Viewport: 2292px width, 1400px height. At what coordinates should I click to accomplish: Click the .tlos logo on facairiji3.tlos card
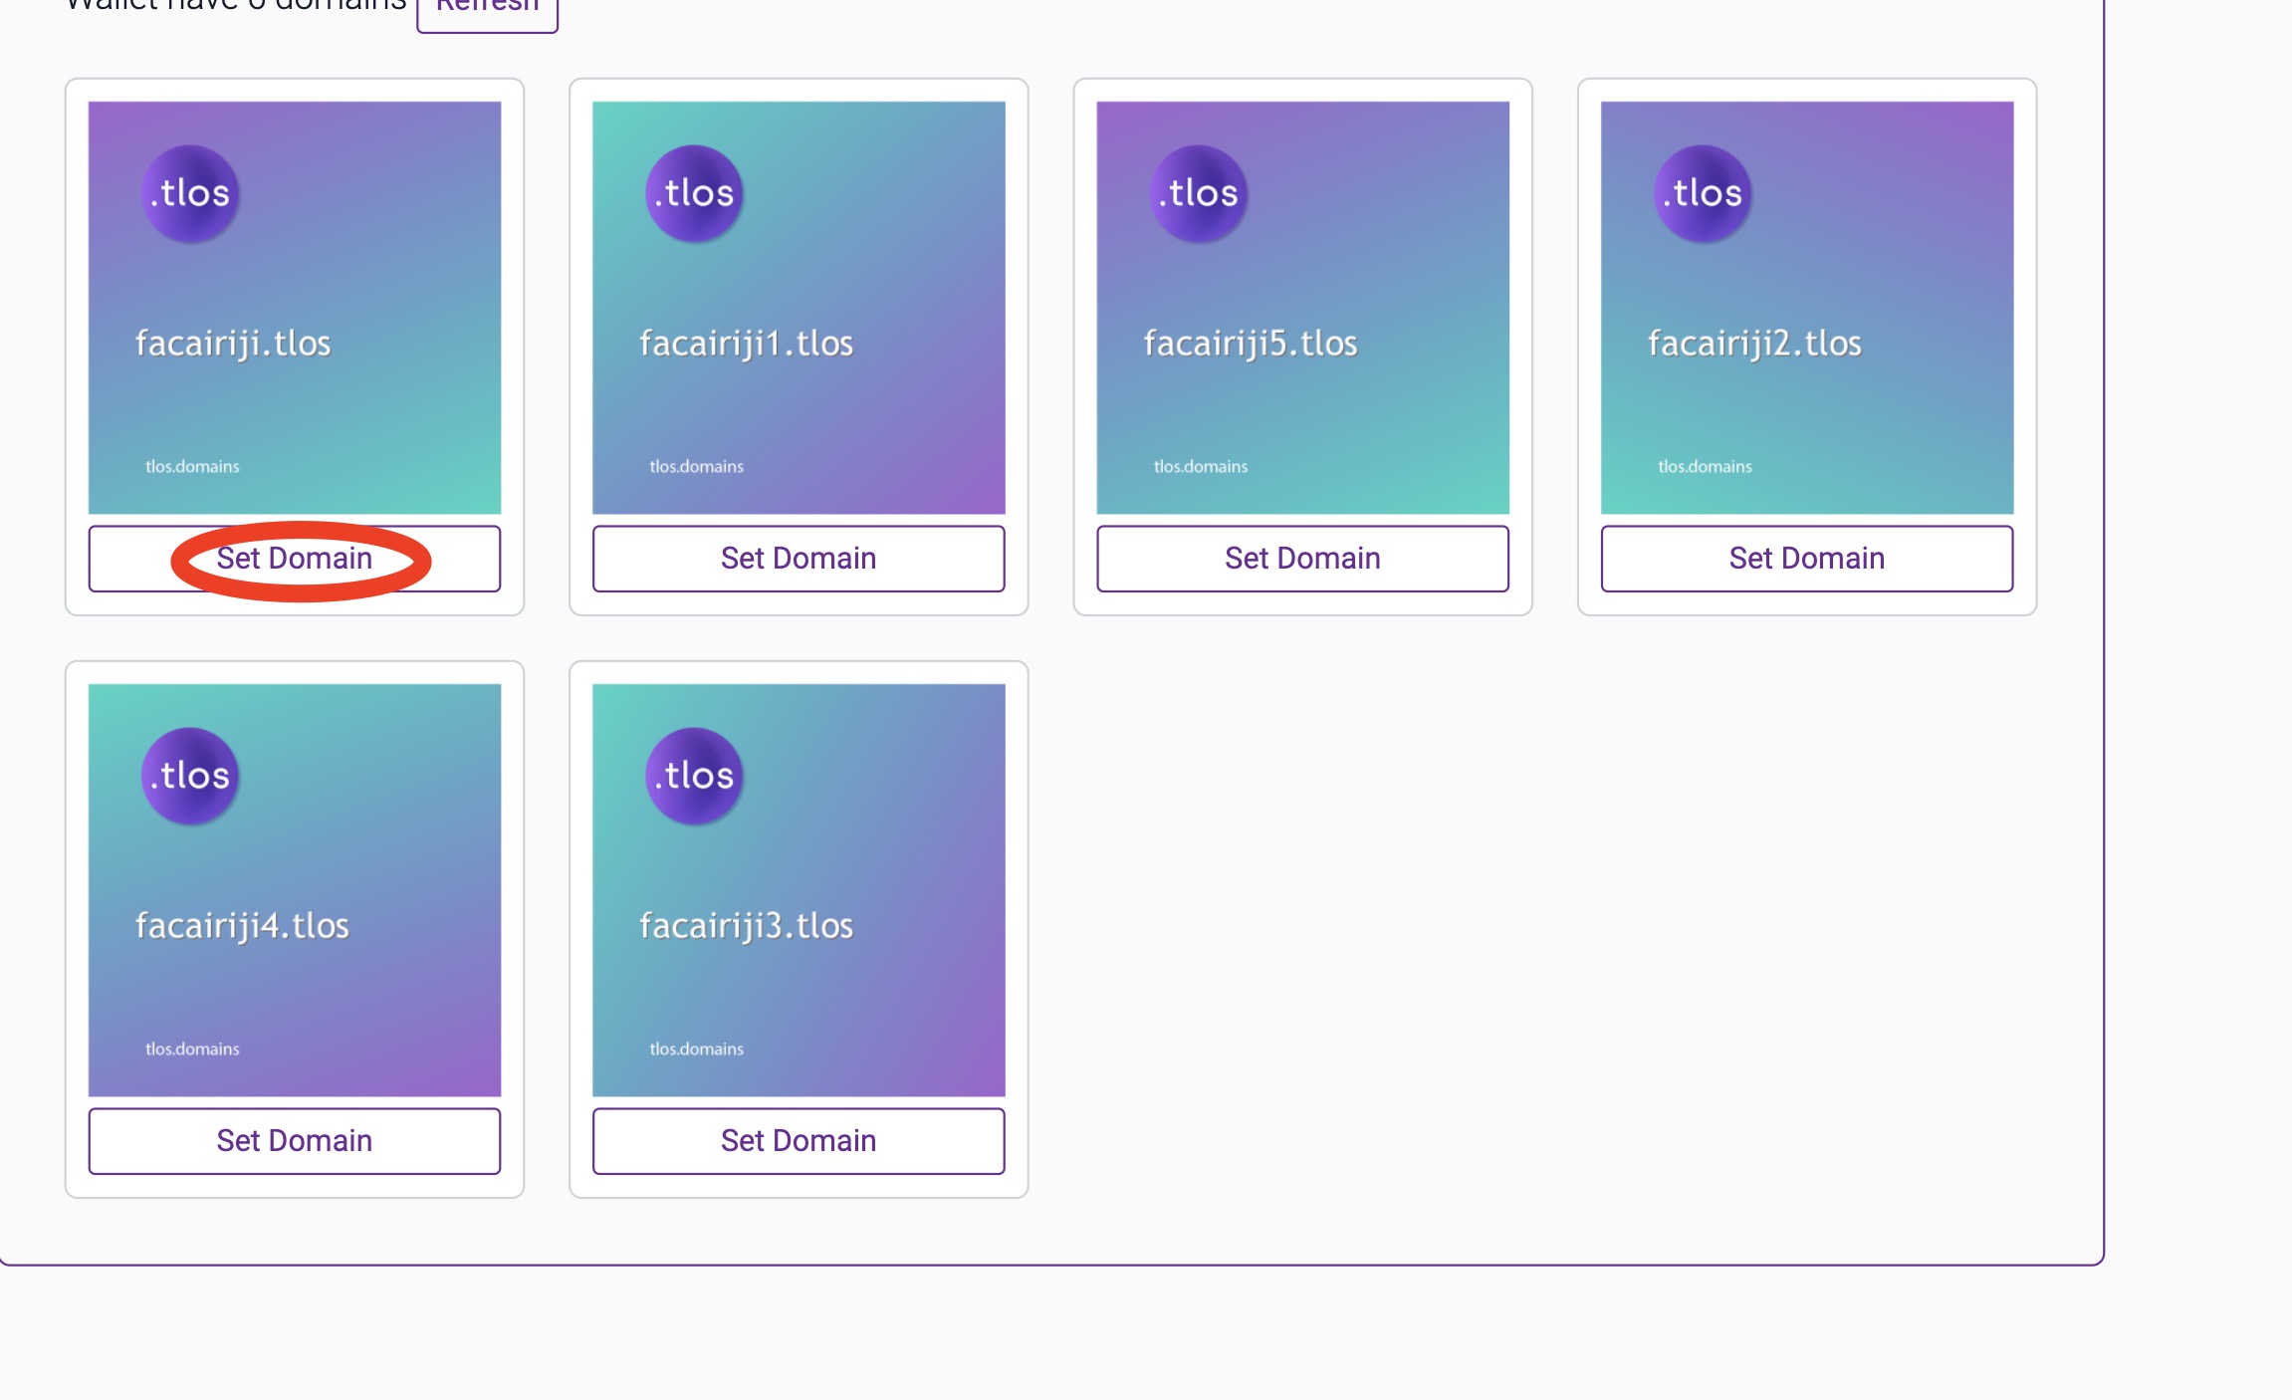[694, 776]
